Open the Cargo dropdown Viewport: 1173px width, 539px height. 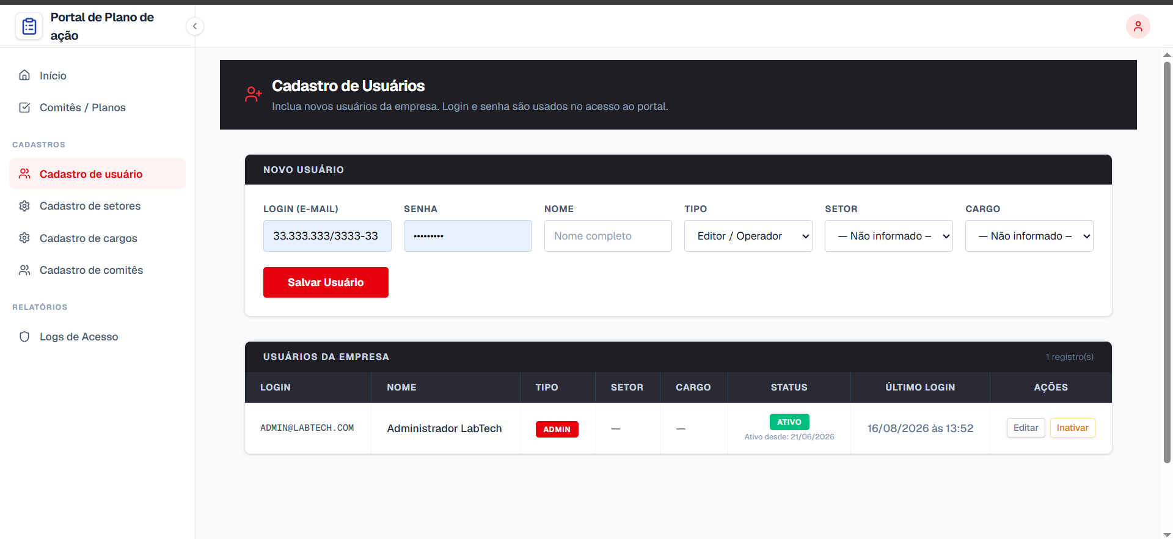click(x=1029, y=236)
